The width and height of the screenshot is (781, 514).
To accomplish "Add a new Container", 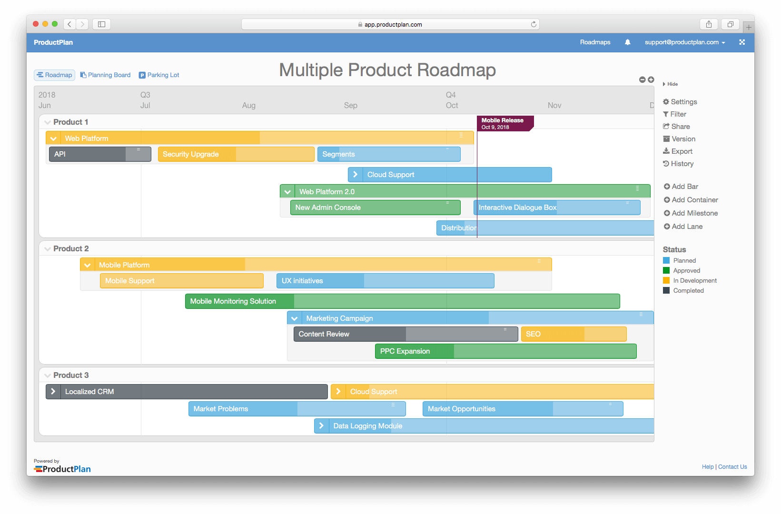I will tap(694, 199).
